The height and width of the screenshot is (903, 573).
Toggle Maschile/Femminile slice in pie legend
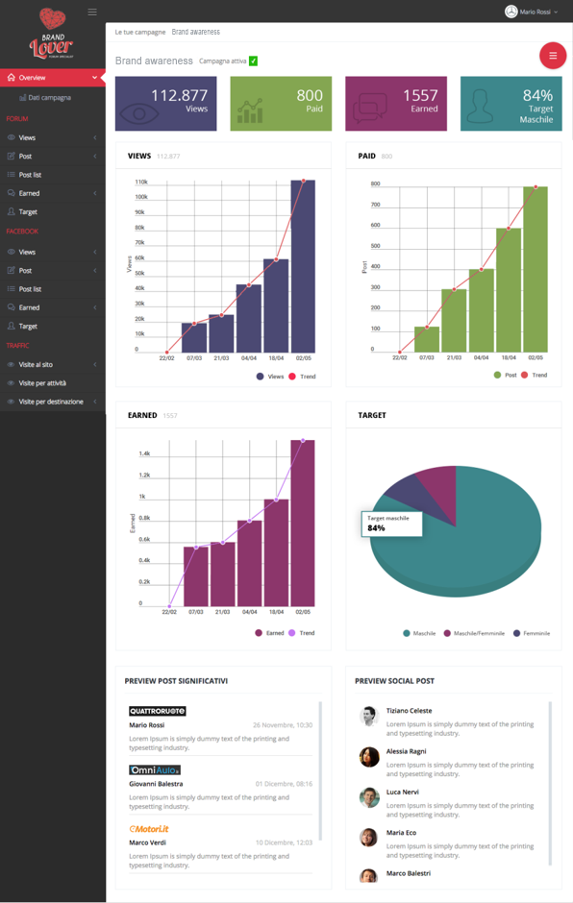coord(474,633)
